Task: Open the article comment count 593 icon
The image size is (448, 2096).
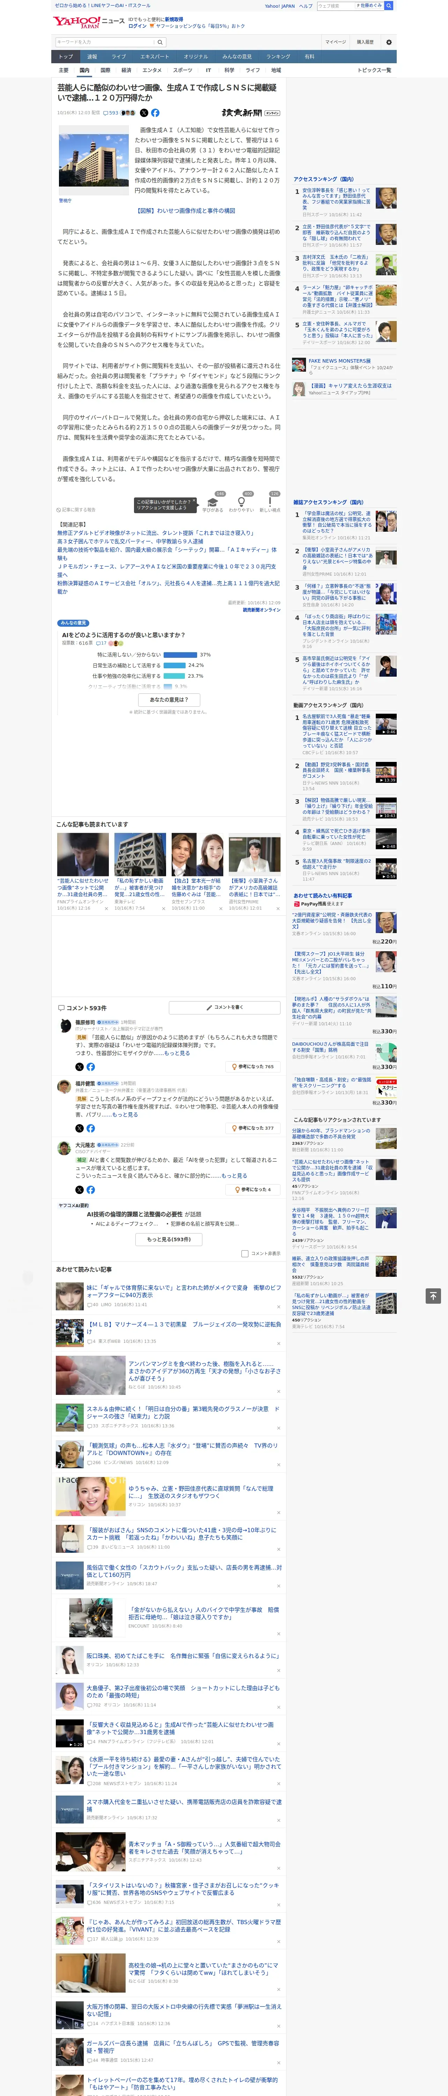Action: coord(111,113)
